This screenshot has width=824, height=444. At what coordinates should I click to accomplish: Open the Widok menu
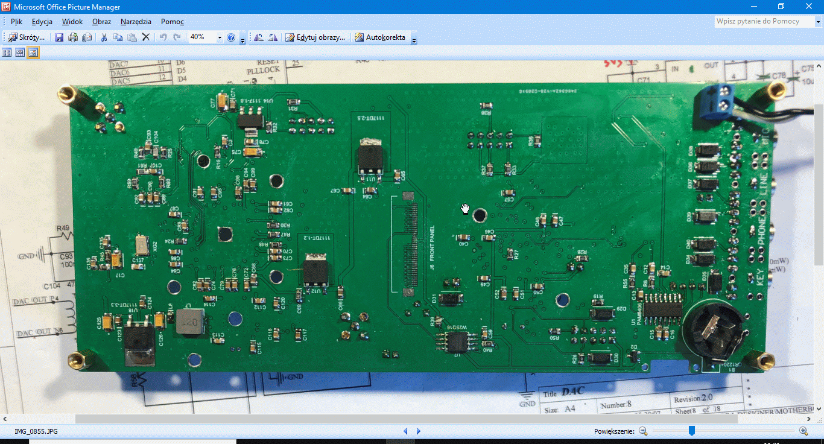(x=72, y=22)
